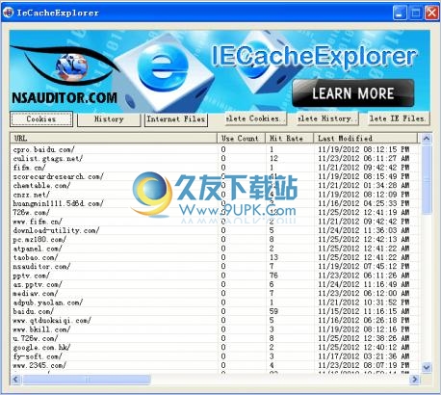Image resolution: width=441 pixels, height=395 pixels.
Task: Sort the list by URL column header
Action: (114, 139)
